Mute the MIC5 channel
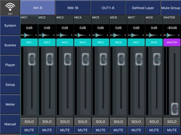The height and width of the screenshot is (135, 181). (101, 130)
